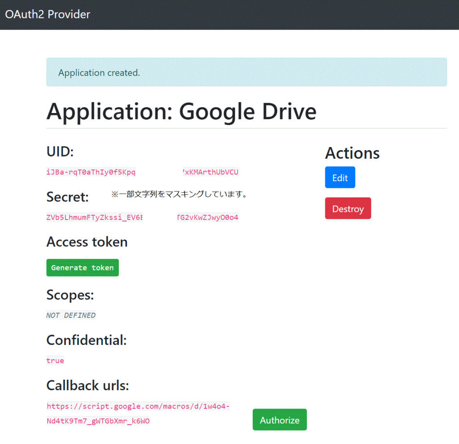Click the Access token heading
Viewport: 459px width, 444px height.
click(x=87, y=242)
